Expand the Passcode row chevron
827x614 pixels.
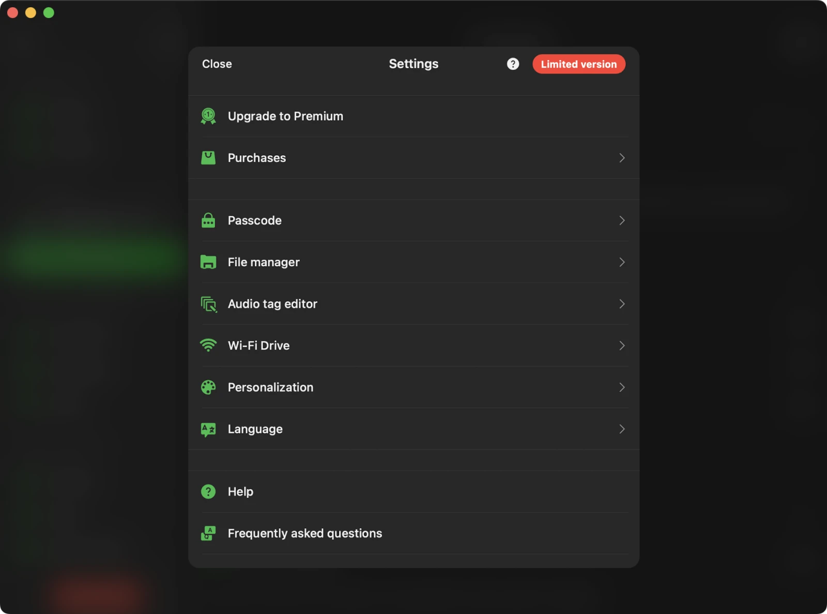coord(622,220)
